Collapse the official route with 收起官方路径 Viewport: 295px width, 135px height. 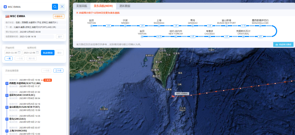tap(283, 44)
